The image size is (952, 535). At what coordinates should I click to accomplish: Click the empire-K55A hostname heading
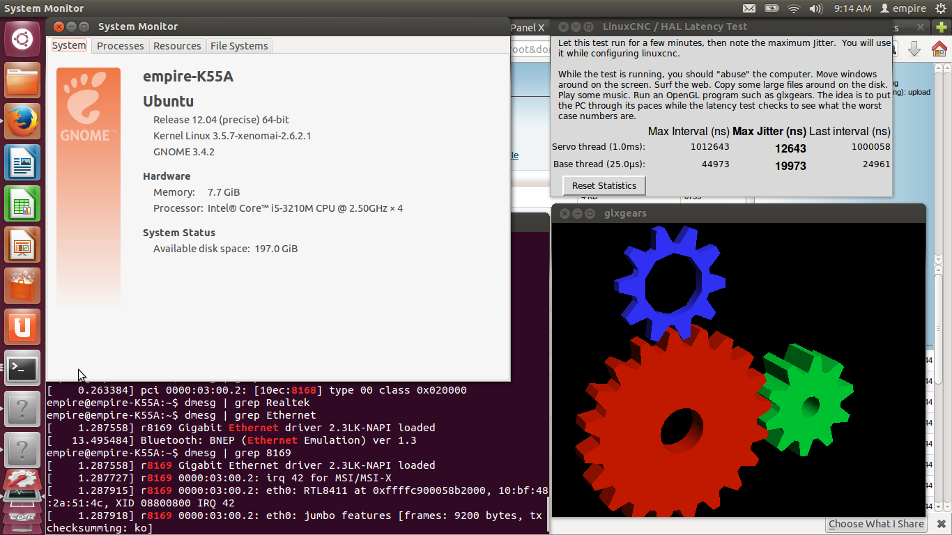coord(188,77)
